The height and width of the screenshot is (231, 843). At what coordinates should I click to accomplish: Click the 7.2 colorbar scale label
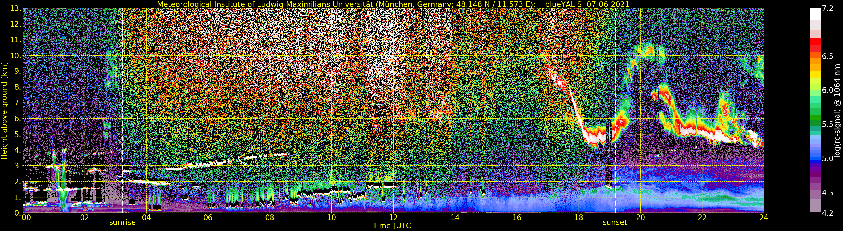[x=828, y=8]
